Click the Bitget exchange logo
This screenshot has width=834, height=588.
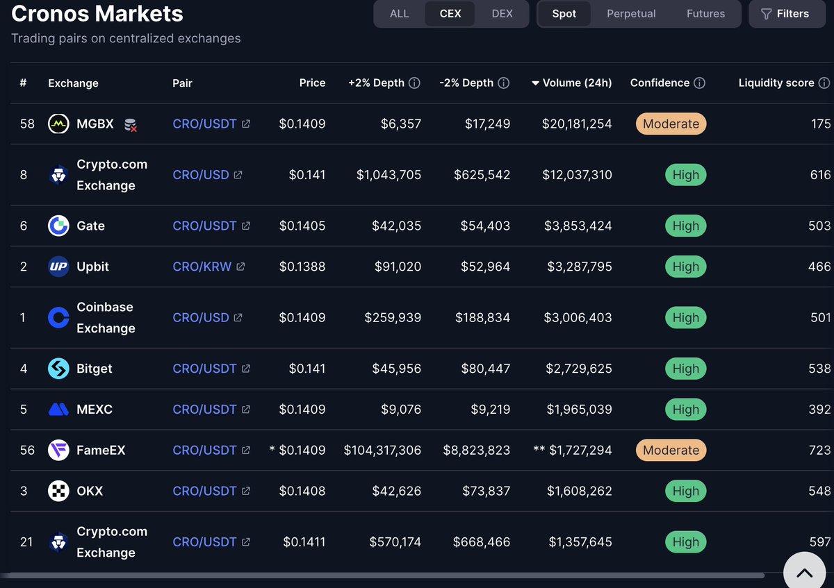pyautogui.click(x=58, y=369)
